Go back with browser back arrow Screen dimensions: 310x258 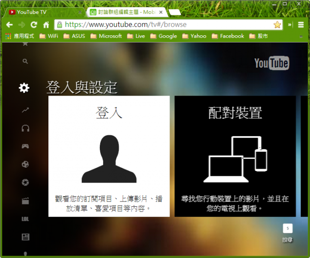[10, 25]
